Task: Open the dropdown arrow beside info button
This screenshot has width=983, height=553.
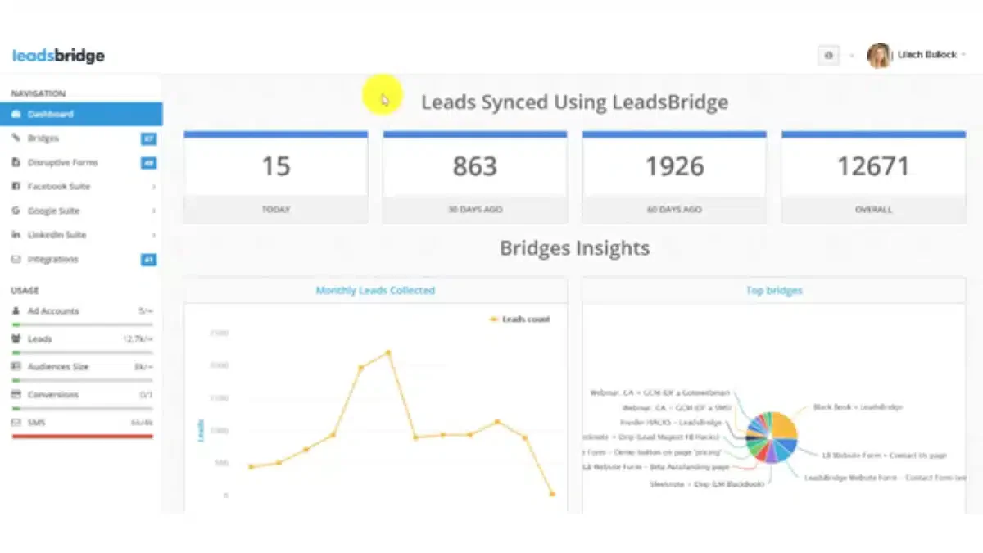Action: [851, 55]
